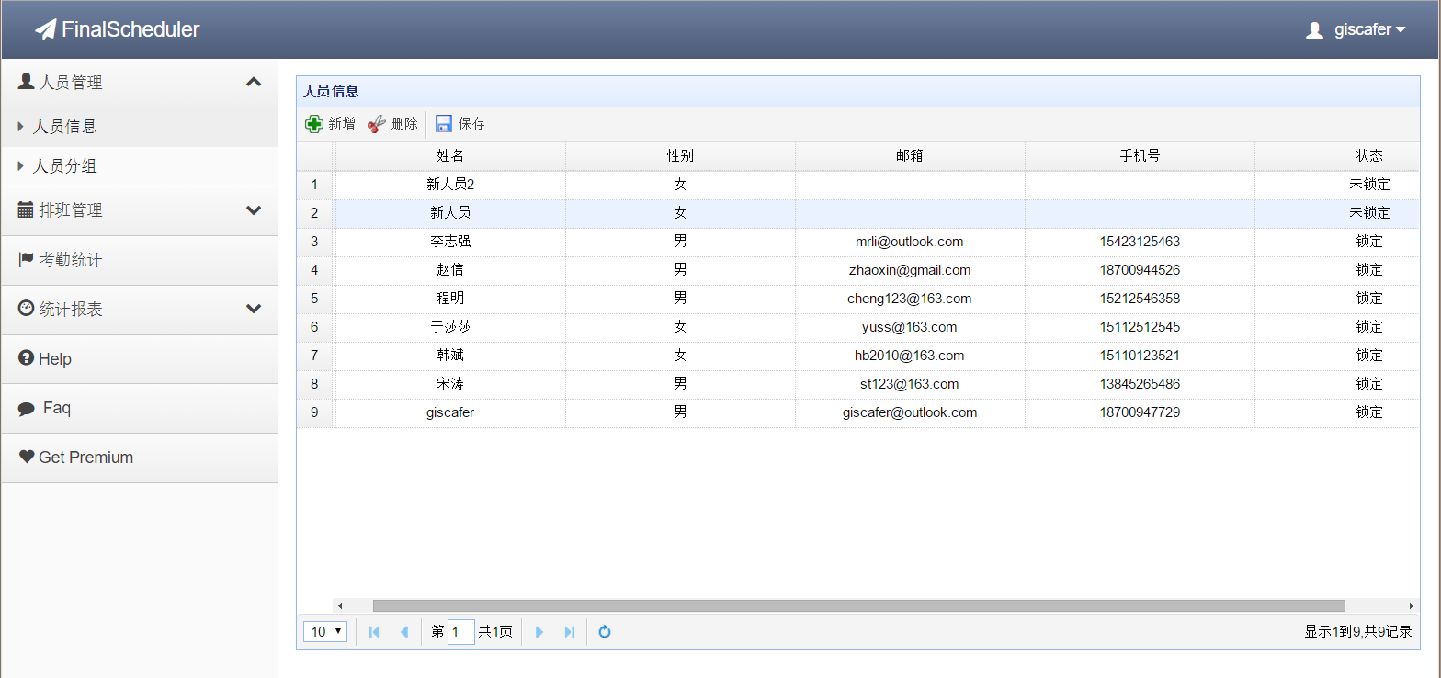Click the floppy disk Save (保存) icon
The width and height of the screenshot is (1441, 678).
pos(444,124)
